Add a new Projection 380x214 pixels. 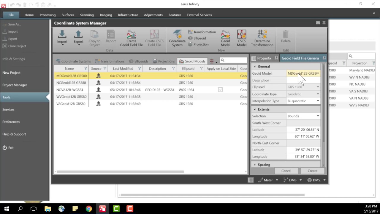coord(198,44)
